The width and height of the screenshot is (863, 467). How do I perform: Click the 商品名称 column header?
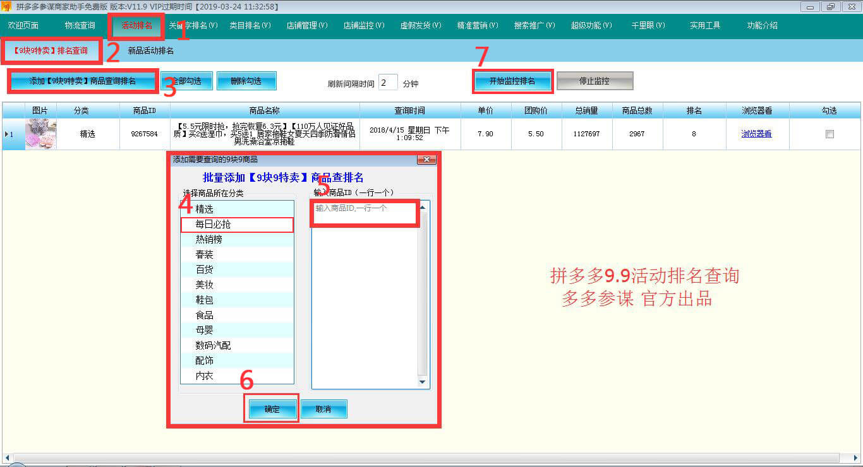(x=265, y=110)
